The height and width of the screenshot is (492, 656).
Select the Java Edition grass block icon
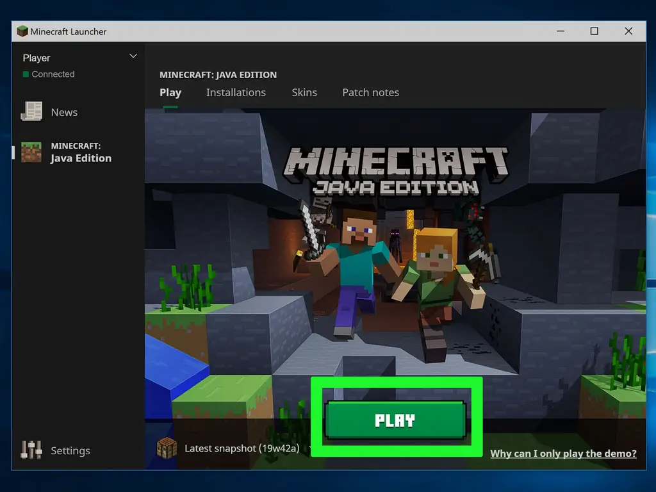click(x=31, y=152)
